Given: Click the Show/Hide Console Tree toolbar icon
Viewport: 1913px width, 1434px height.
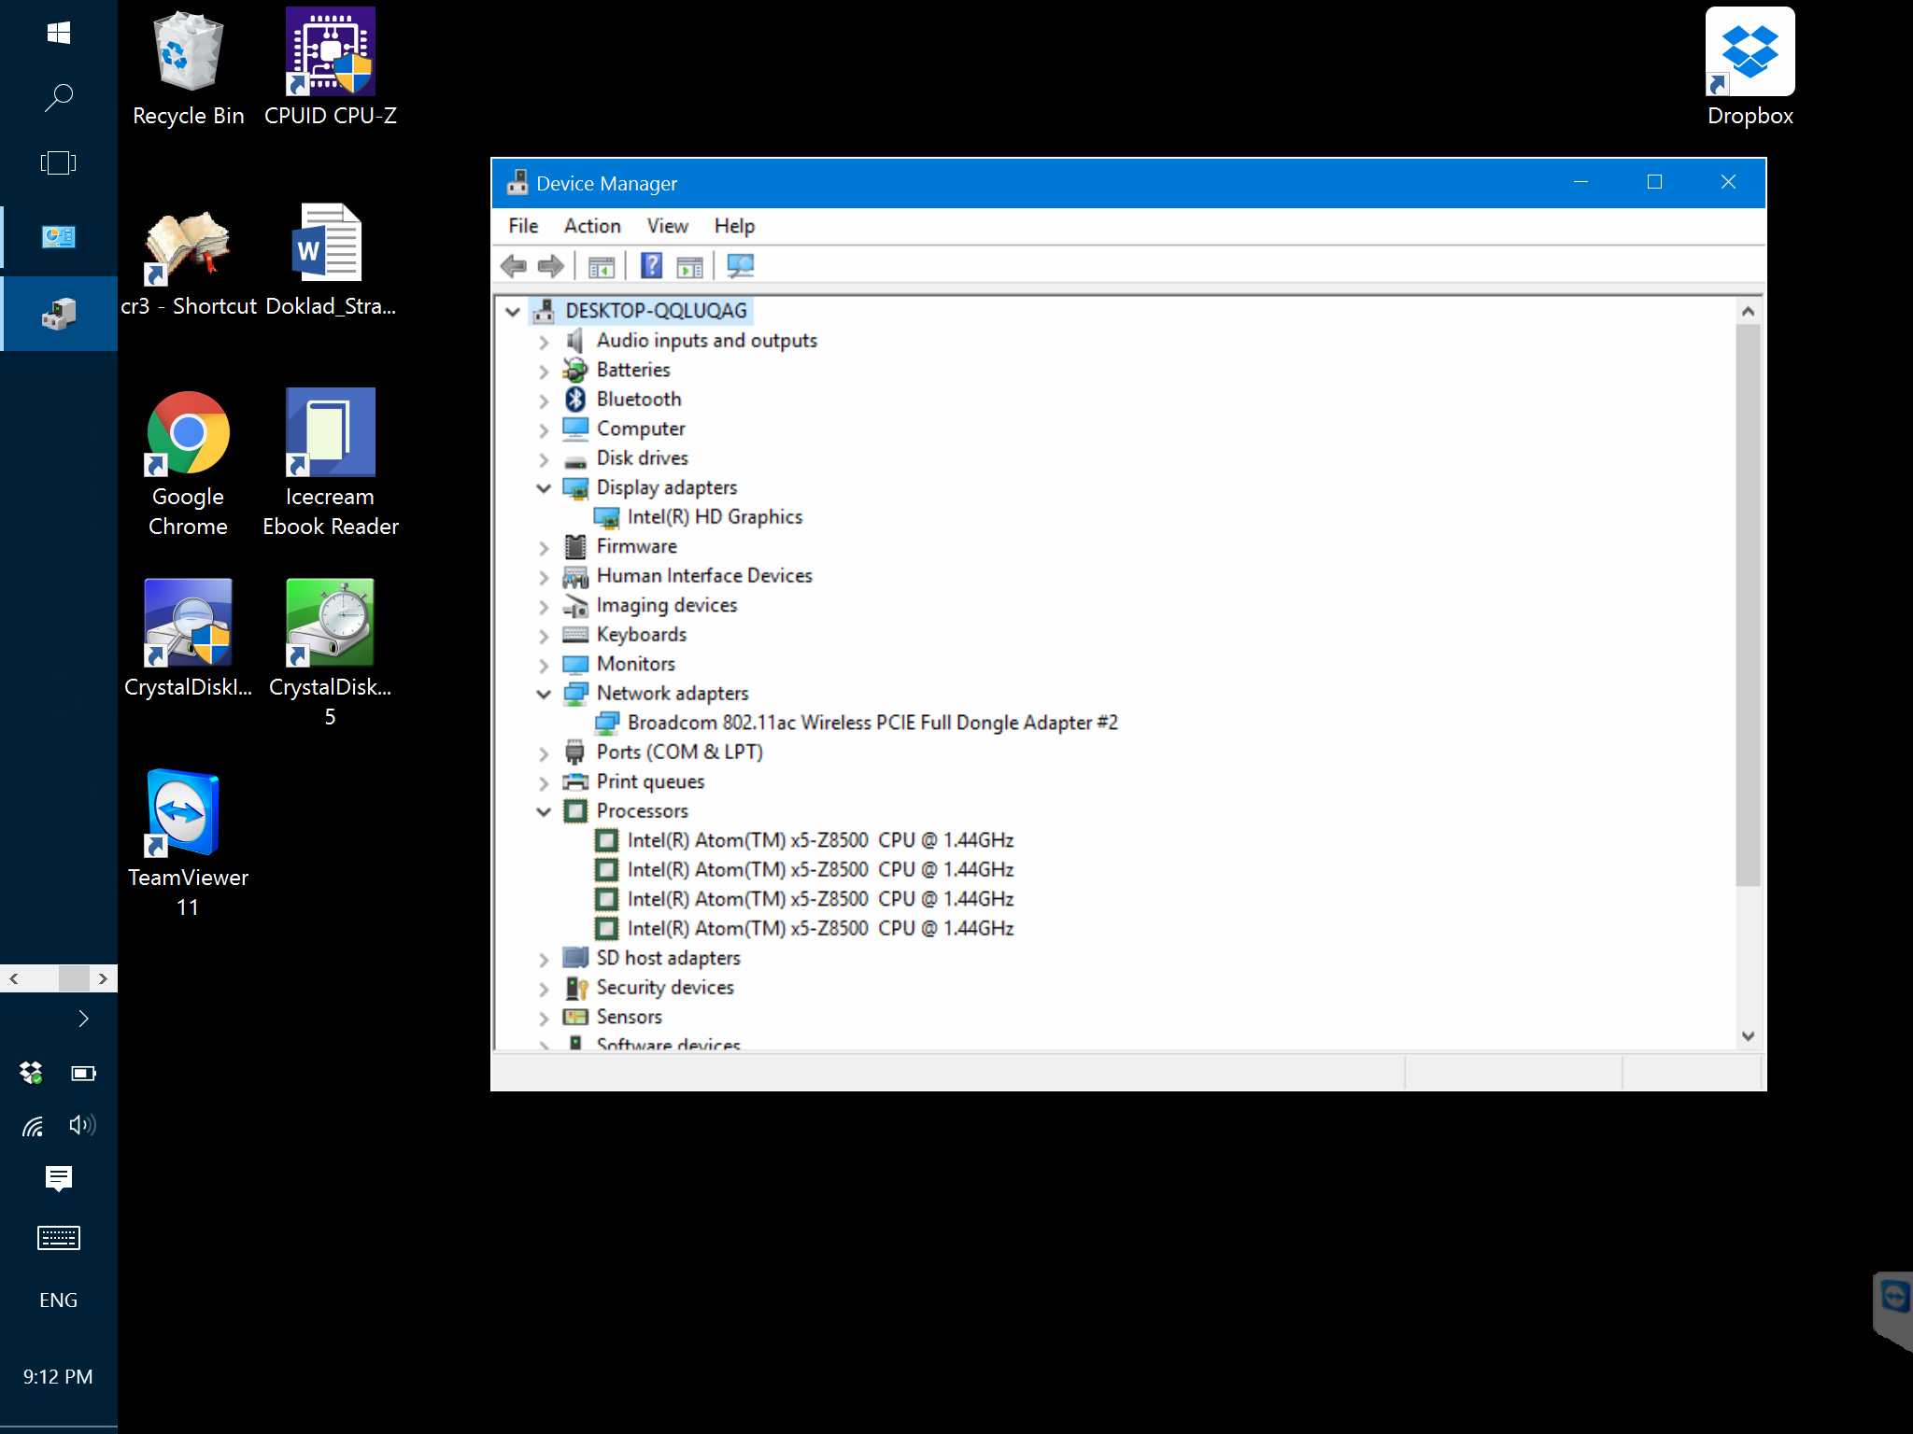Looking at the screenshot, I should (602, 267).
